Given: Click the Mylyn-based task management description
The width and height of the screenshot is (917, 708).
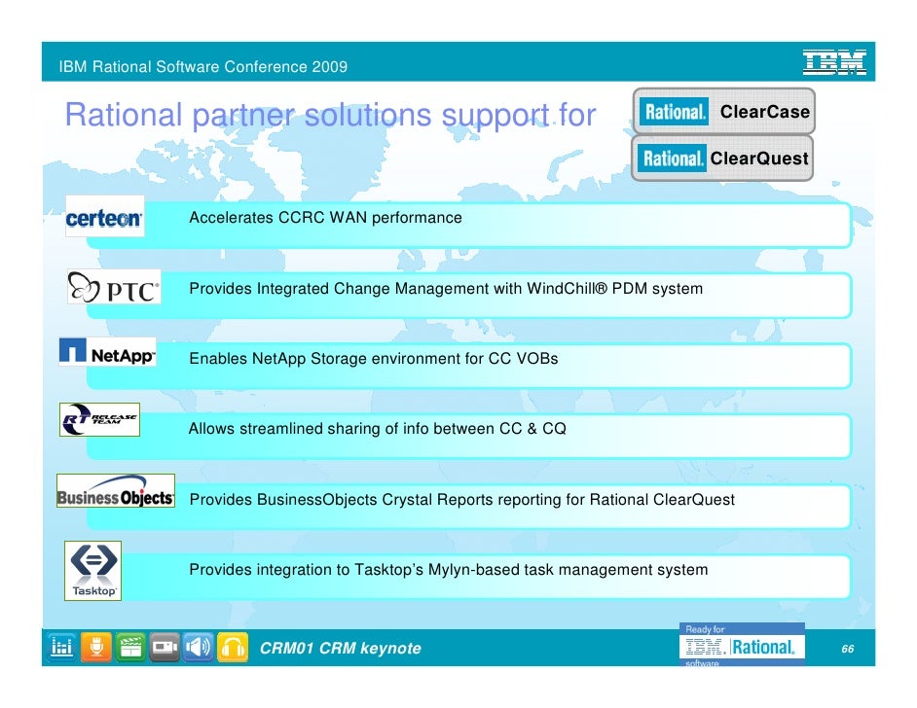Looking at the screenshot, I should (x=449, y=570).
